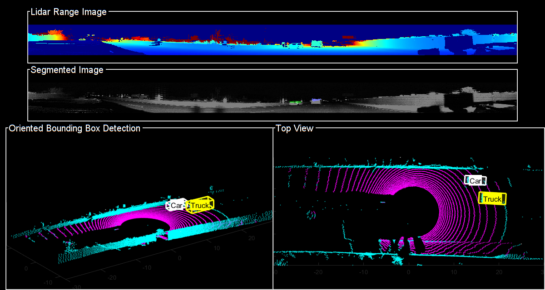Click the Top View x-axis tick labeled 20
Viewport: 545px width, 290px height.
coord(498,272)
